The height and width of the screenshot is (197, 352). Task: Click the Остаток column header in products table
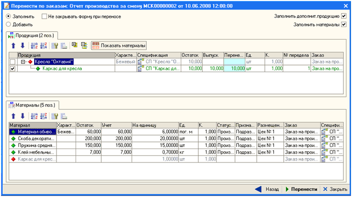[191, 55]
